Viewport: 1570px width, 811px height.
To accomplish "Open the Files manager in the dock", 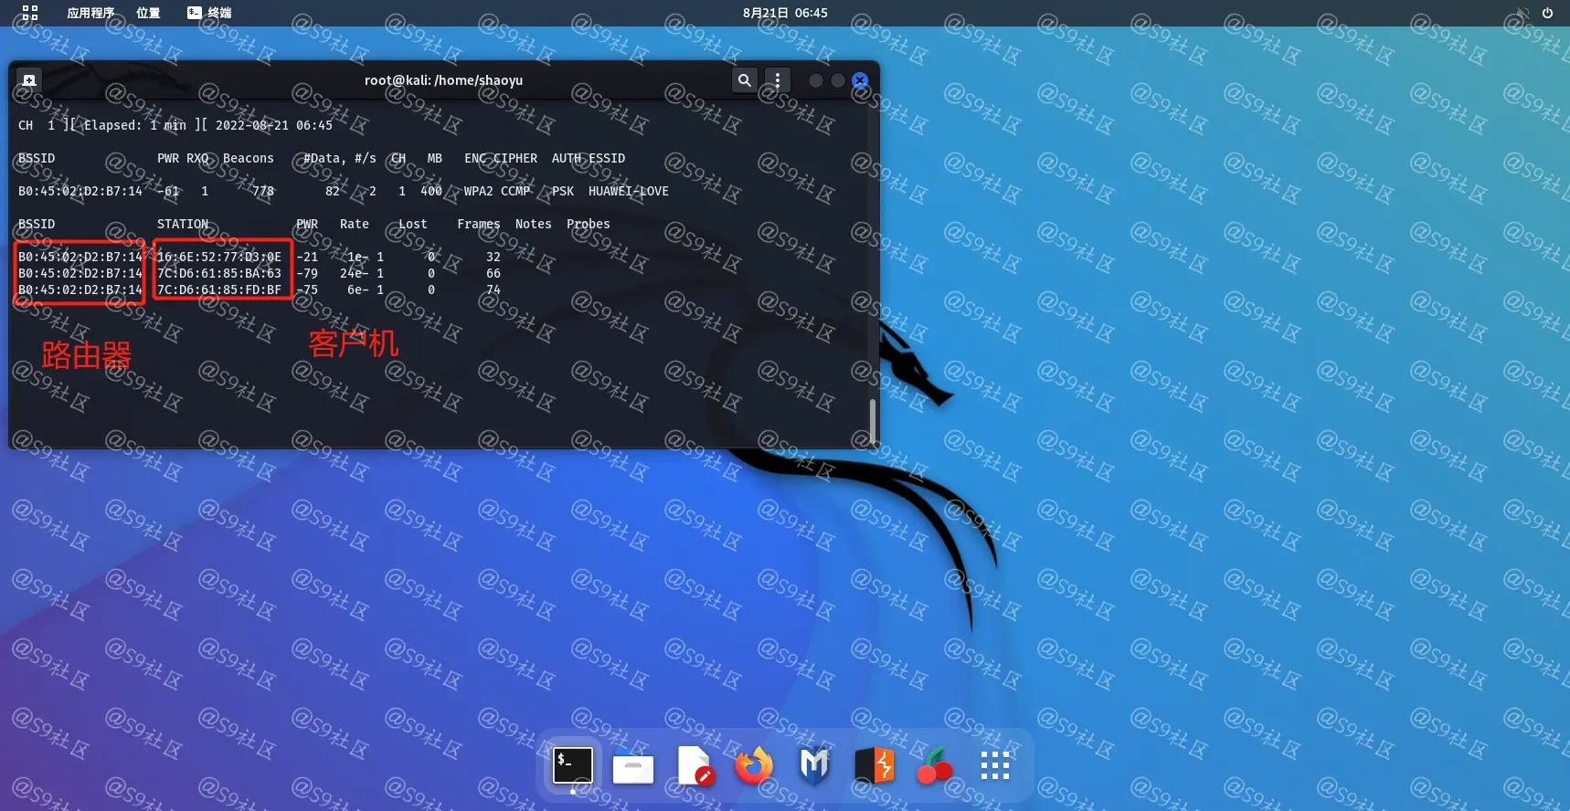I will (x=633, y=767).
